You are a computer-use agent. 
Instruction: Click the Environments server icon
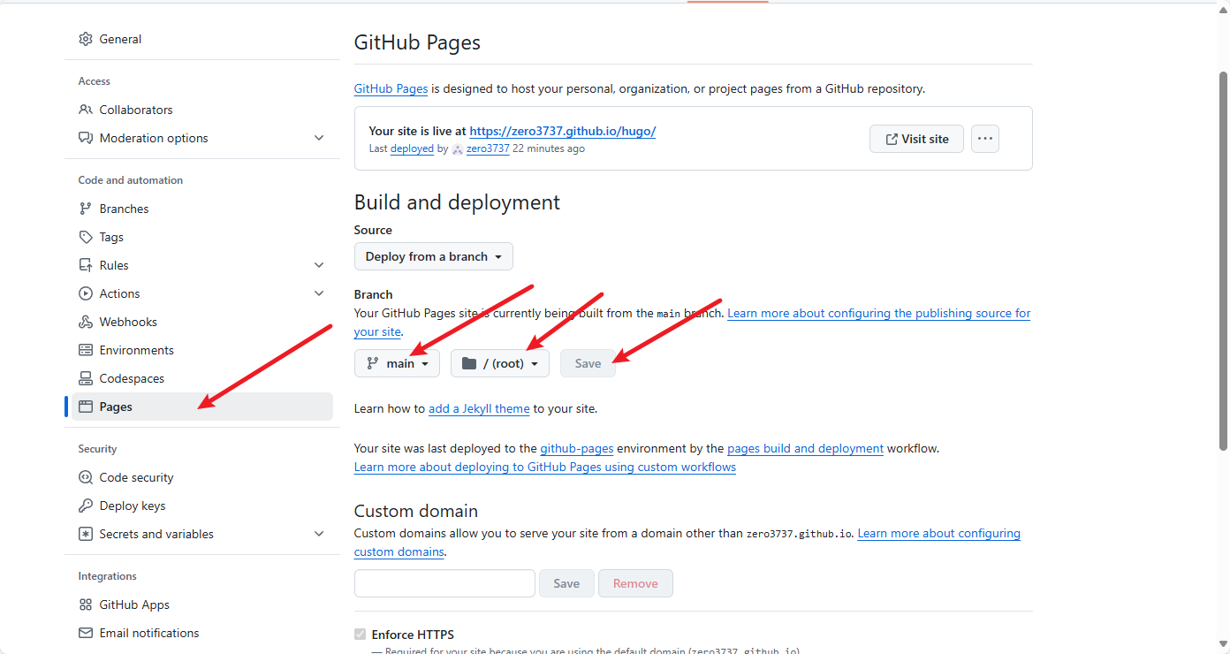point(86,350)
